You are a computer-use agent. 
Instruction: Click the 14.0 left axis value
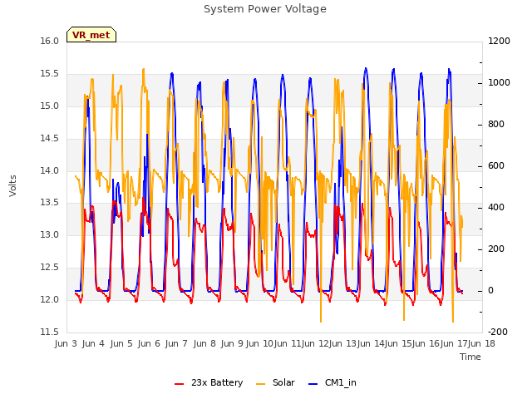click(49, 170)
